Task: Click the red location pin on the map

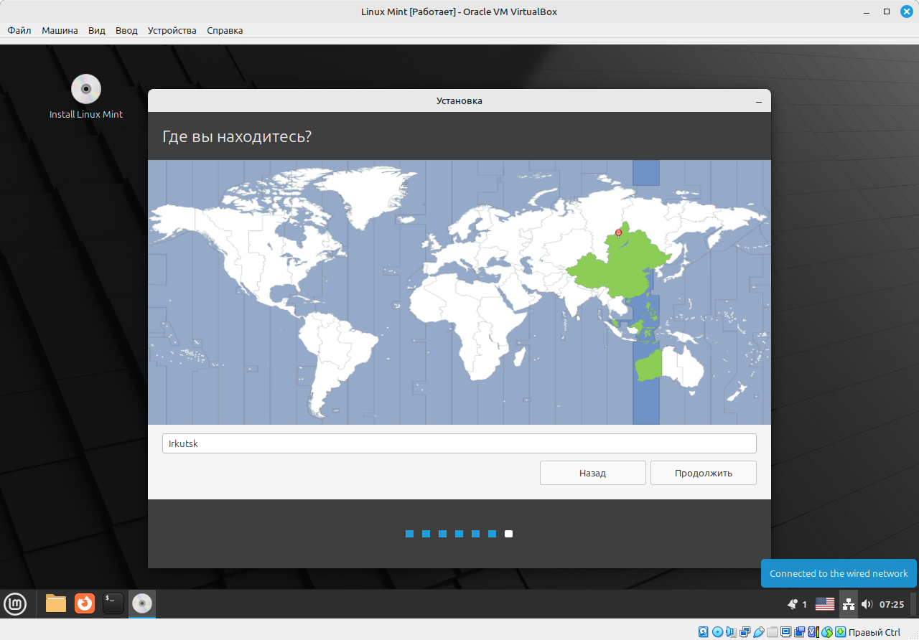Action: click(x=619, y=232)
